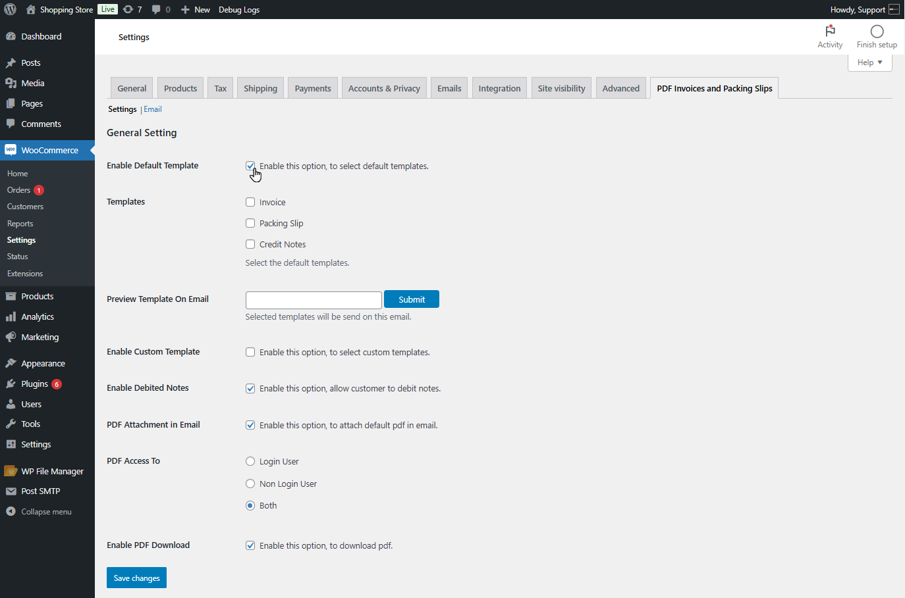905x598 pixels.
Task: Check the Invoice template checkbox
Action: coord(250,202)
